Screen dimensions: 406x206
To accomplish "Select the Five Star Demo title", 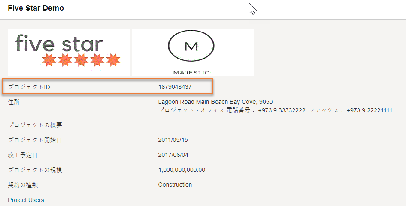I will (36, 8).
